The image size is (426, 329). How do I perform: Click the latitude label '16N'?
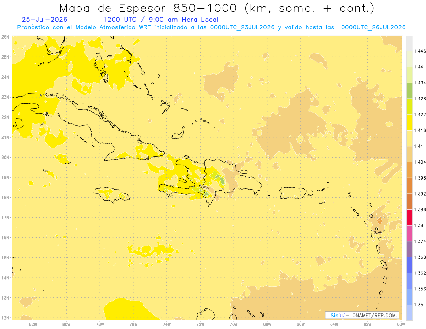click(x=5, y=237)
